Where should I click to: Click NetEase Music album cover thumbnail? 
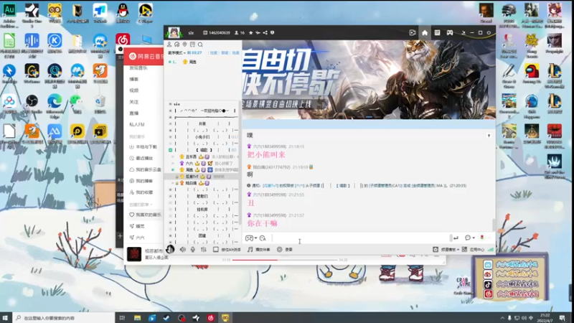pyautogui.click(x=134, y=254)
